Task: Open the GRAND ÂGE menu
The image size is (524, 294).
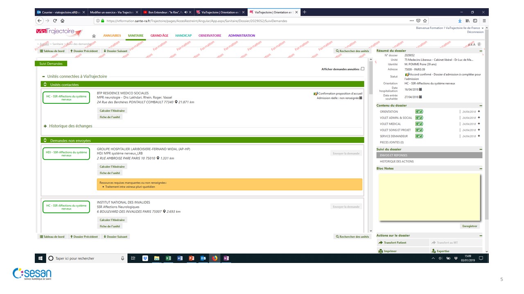Action: pyautogui.click(x=159, y=36)
